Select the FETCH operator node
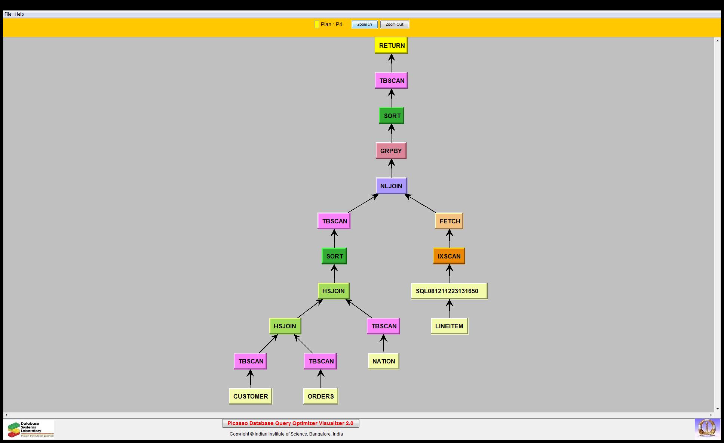 [449, 221]
